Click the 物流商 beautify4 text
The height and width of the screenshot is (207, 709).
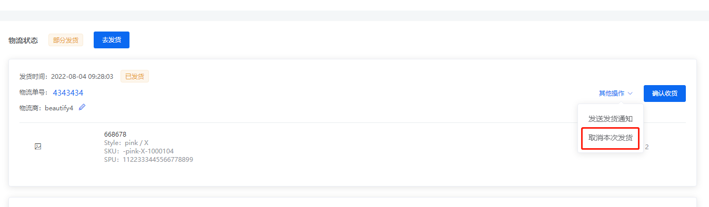pos(46,108)
